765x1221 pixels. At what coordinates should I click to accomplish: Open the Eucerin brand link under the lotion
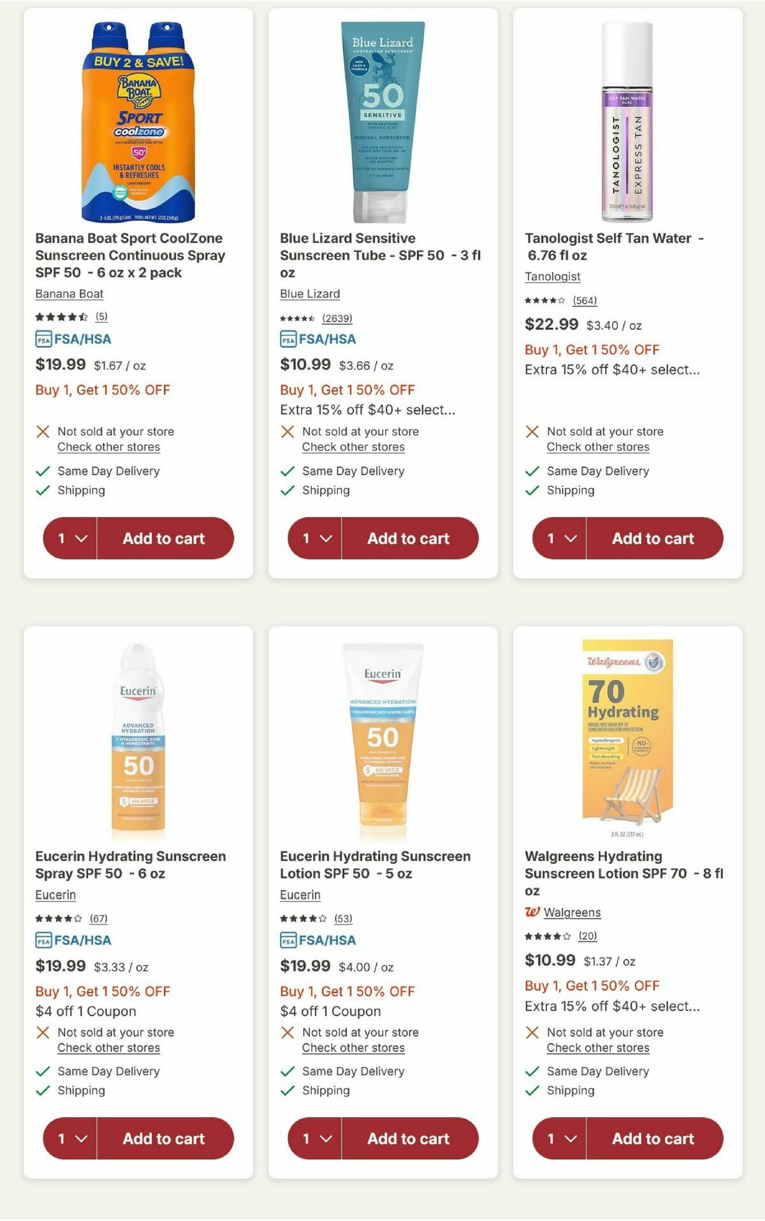(x=300, y=895)
